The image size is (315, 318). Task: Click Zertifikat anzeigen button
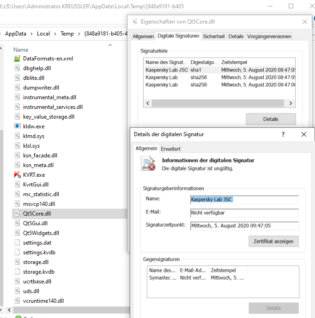[273, 241]
